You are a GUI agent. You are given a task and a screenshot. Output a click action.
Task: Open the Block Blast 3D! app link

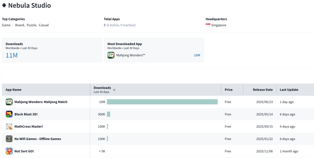tap(26, 114)
